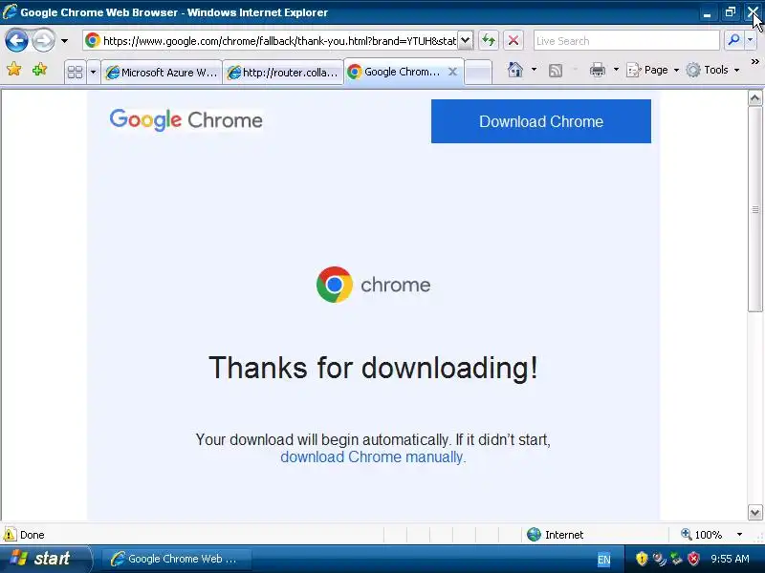765x573 pixels.
Task: Click the 9:55 AM clock
Action: click(730, 559)
